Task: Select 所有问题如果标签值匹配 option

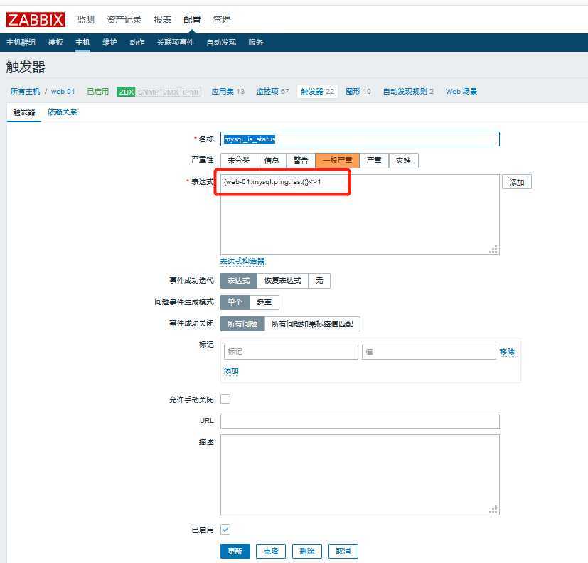Action: point(312,324)
